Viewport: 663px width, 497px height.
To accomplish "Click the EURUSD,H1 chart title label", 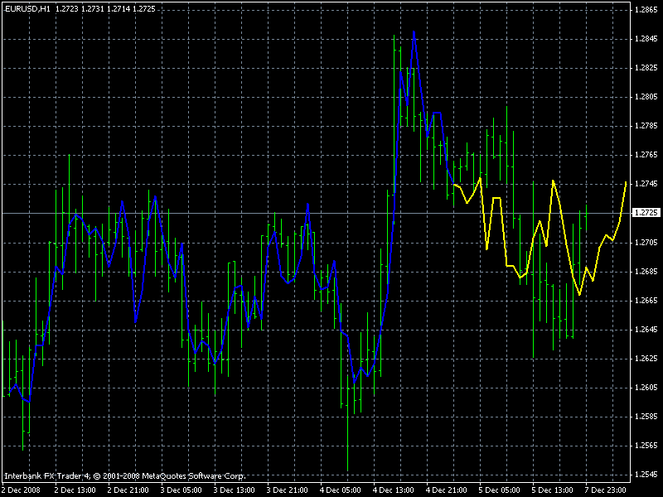I will pos(27,9).
